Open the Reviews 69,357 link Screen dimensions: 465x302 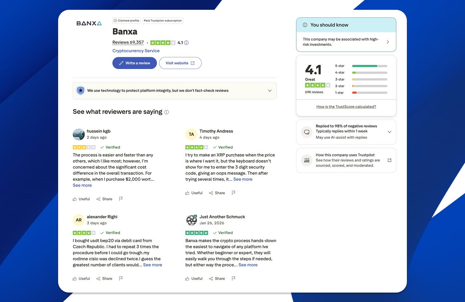coord(128,42)
